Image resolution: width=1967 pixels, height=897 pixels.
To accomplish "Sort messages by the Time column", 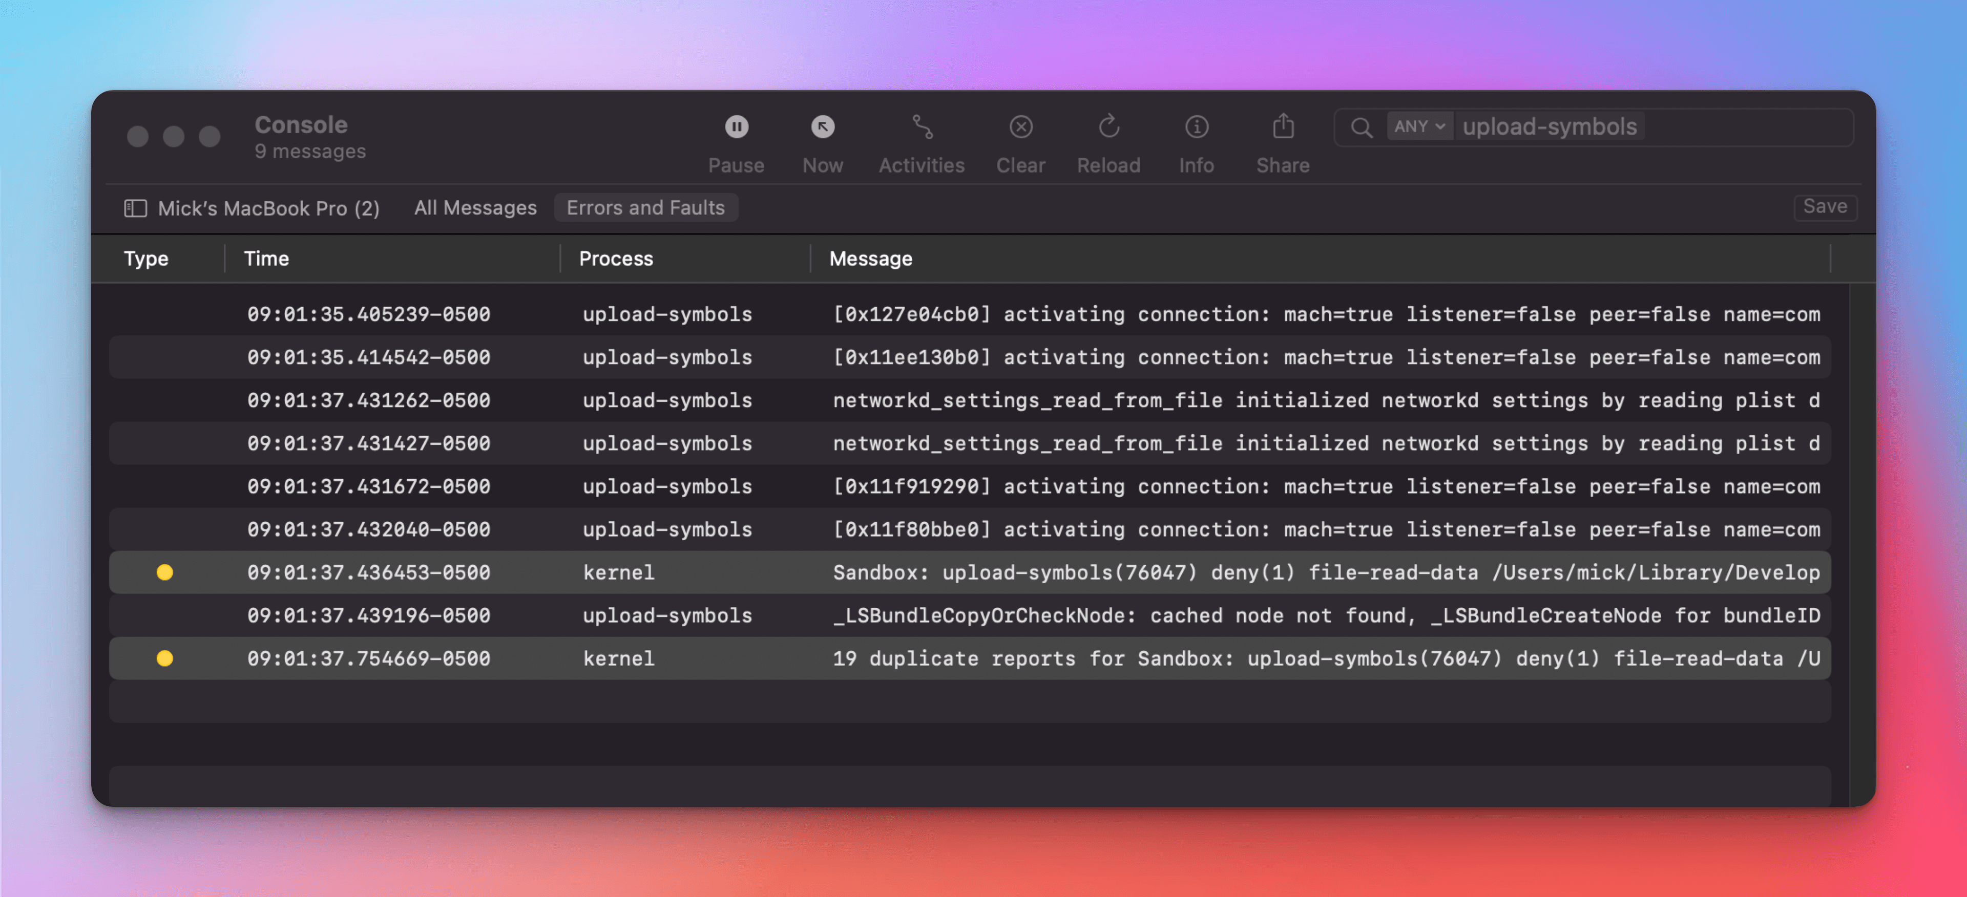I will [266, 258].
